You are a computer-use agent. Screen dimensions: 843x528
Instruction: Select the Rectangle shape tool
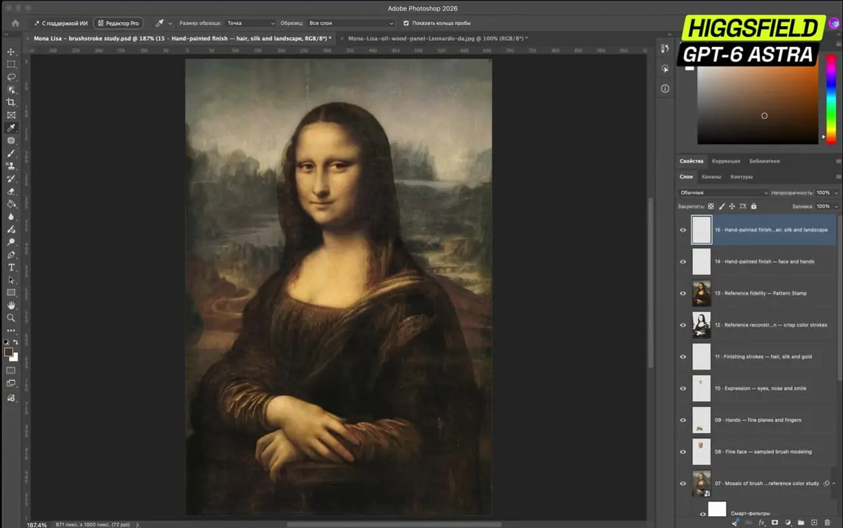(x=11, y=292)
